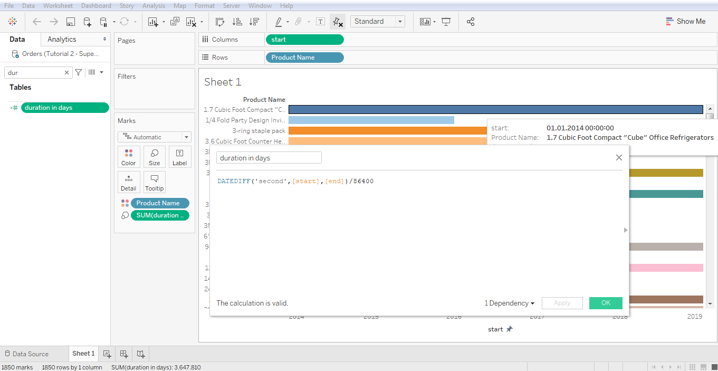Open the dropdown arrow beside Pause auto updates
The width and height of the screenshot is (718, 371).
pyautogui.click(x=114, y=22)
